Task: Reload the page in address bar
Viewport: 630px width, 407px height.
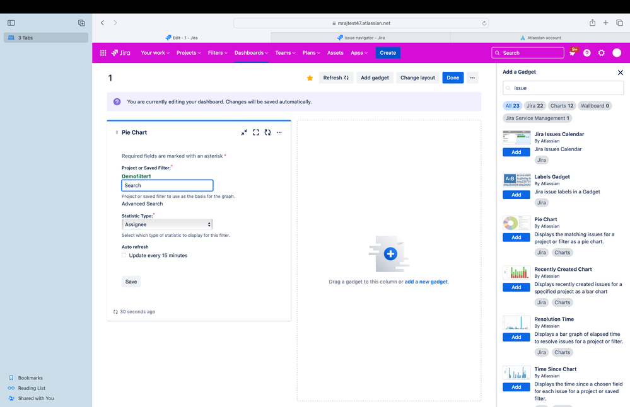Action: click(x=484, y=23)
